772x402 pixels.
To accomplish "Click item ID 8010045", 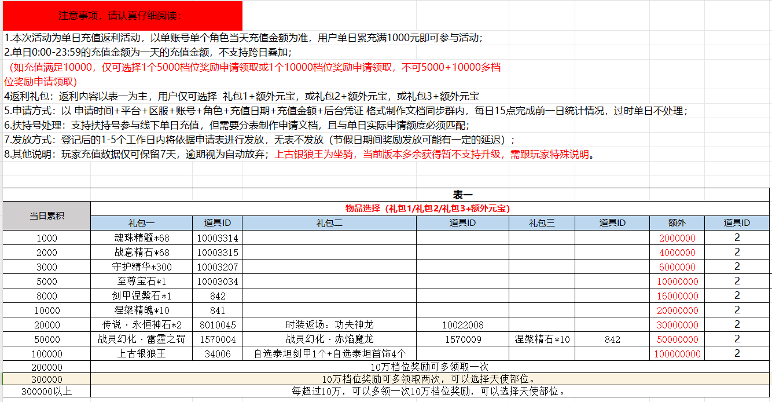I will tap(218, 324).
